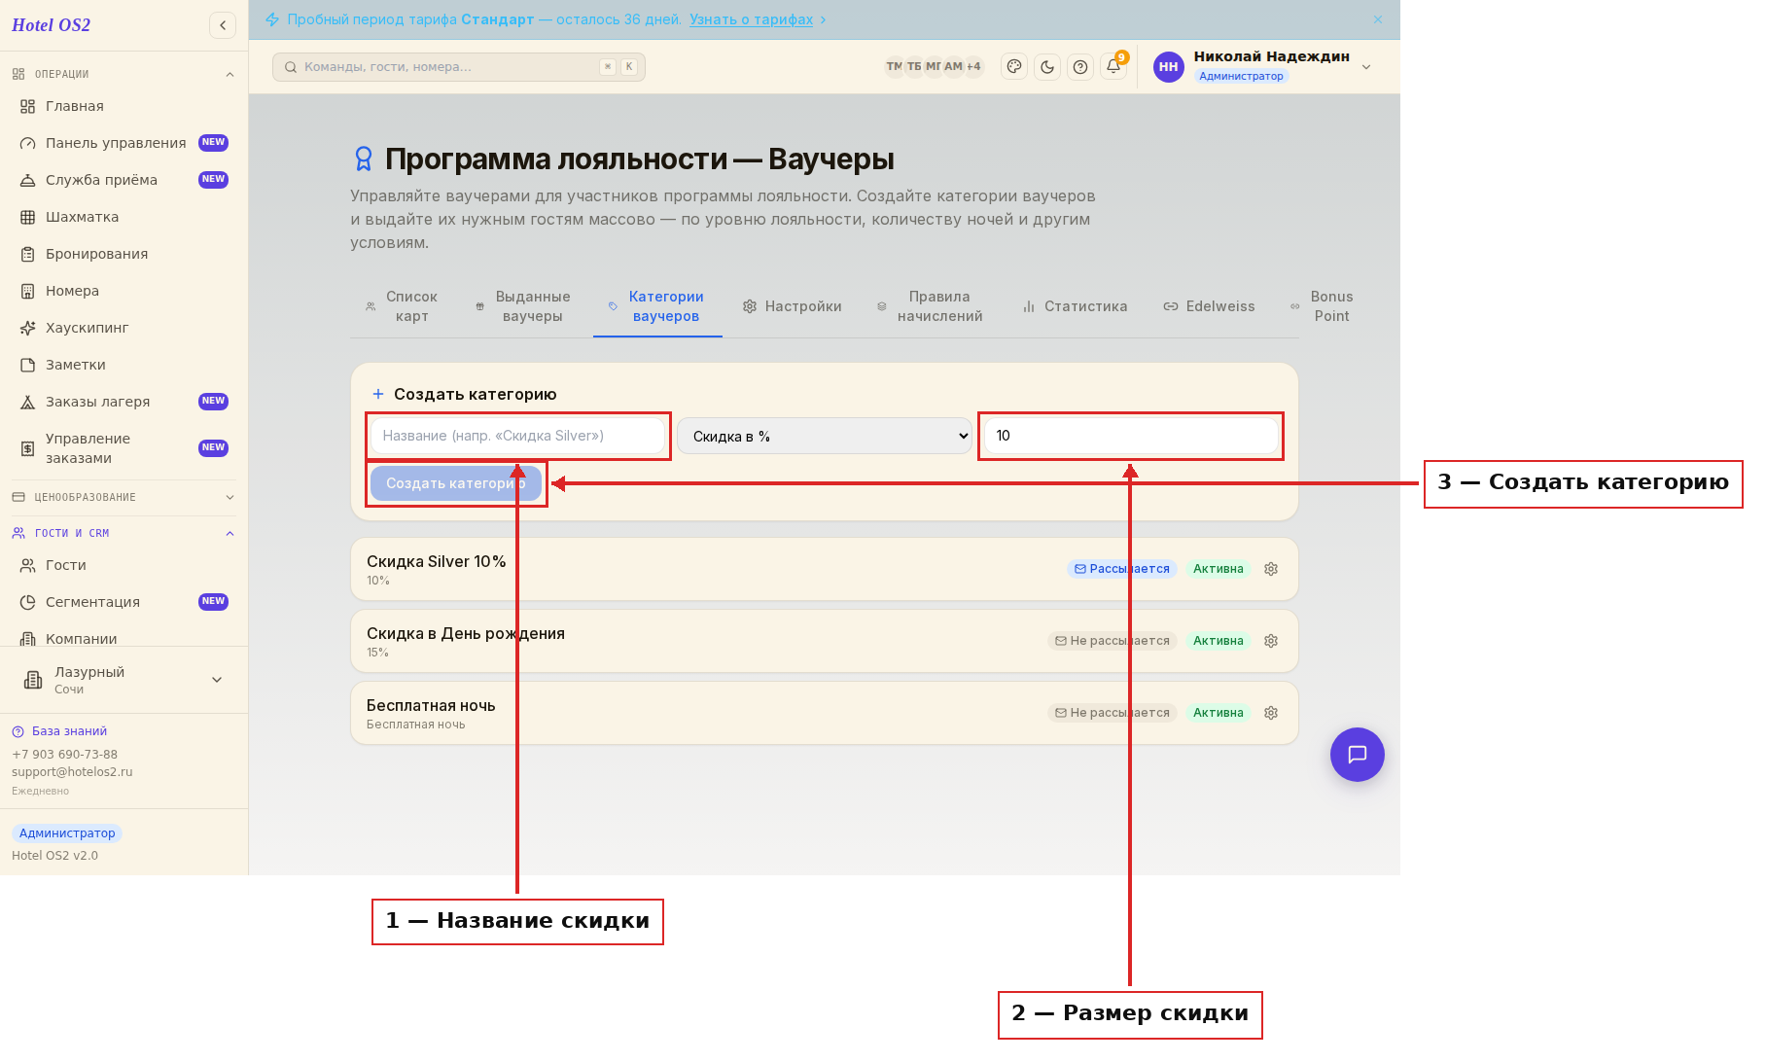Viewport: 1766px width, 1062px height.
Task: Click Активна badge on Скидка Silver 10%
Action: click(x=1219, y=569)
